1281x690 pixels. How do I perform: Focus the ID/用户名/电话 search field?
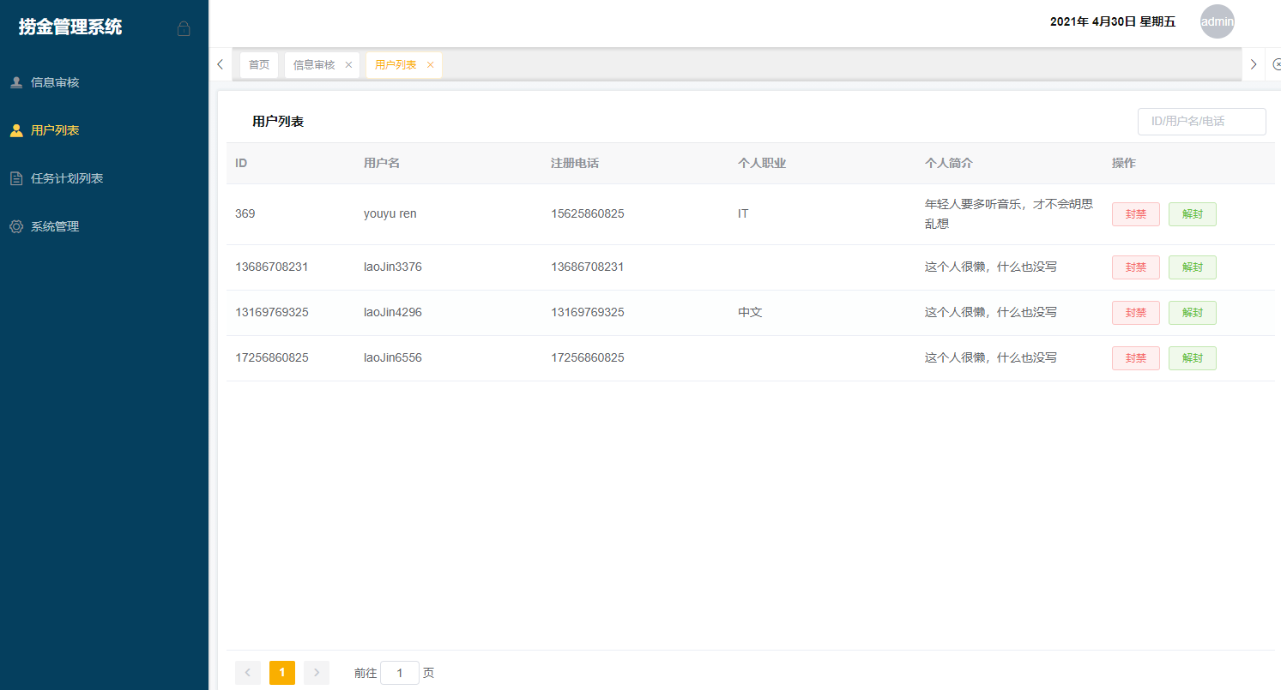coord(1202,122)
